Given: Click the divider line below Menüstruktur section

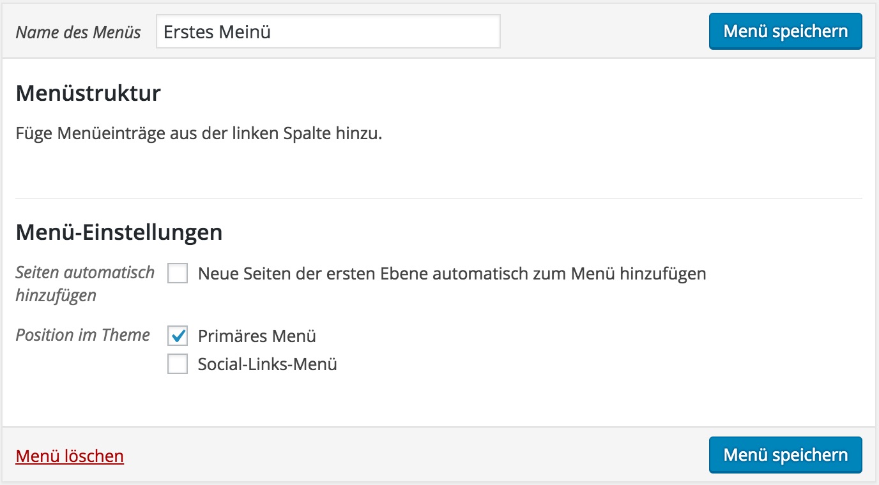Looking at the screenshot, I should point(438,198).
